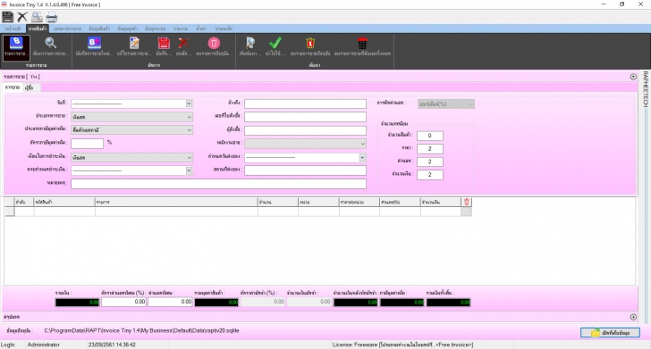Open the หน้าหลัก home ribbon tab
The height and width of the screenshot is (349, 651).
point(13,29)
